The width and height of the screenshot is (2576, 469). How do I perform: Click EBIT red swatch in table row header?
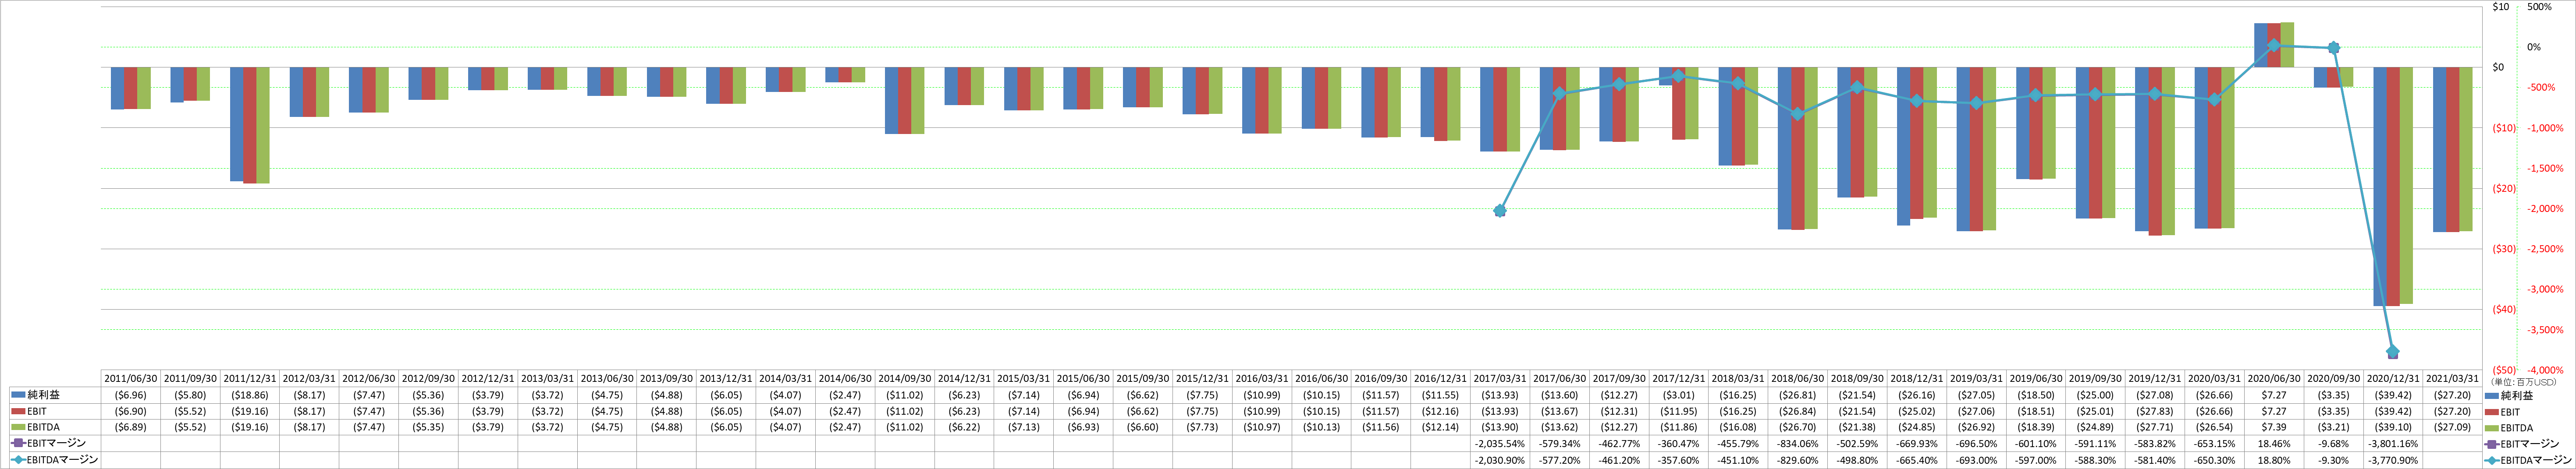click(x=18, y=411)
